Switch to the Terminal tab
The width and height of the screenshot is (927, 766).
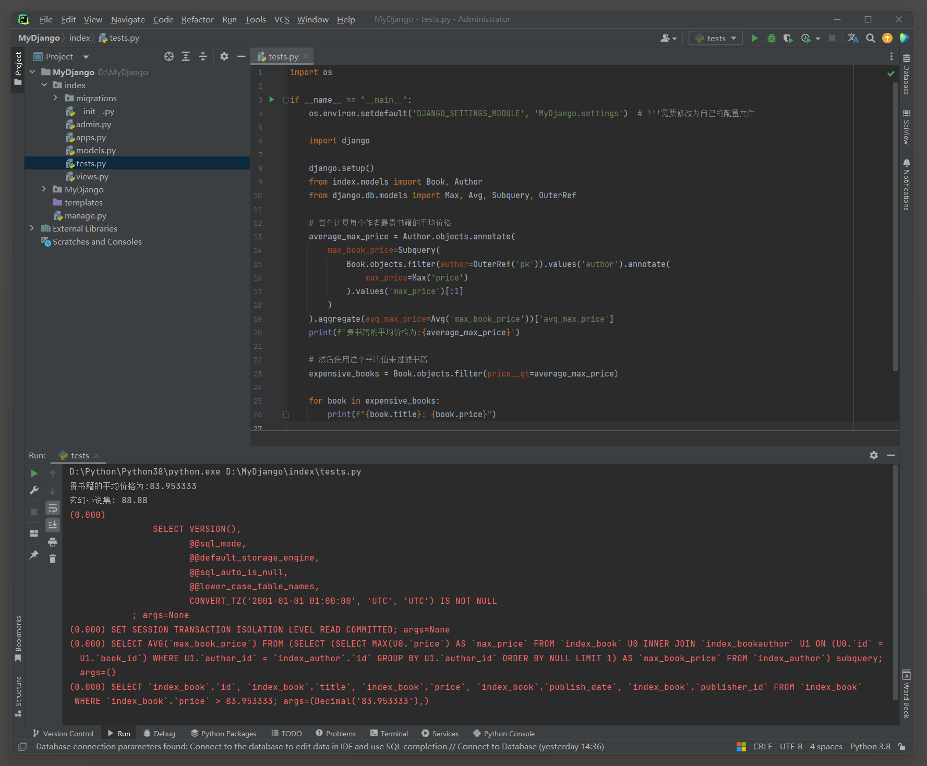[x=389, y=734]
